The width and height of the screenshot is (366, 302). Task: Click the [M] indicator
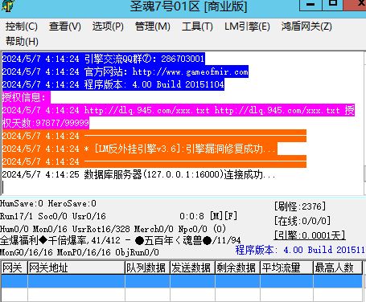click(216, 216)
